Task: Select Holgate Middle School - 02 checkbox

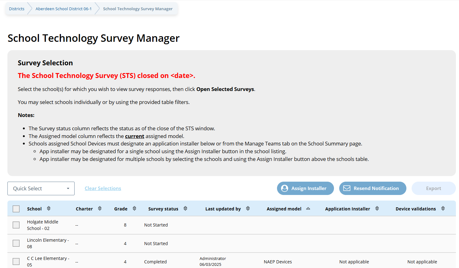Action: 16,225
